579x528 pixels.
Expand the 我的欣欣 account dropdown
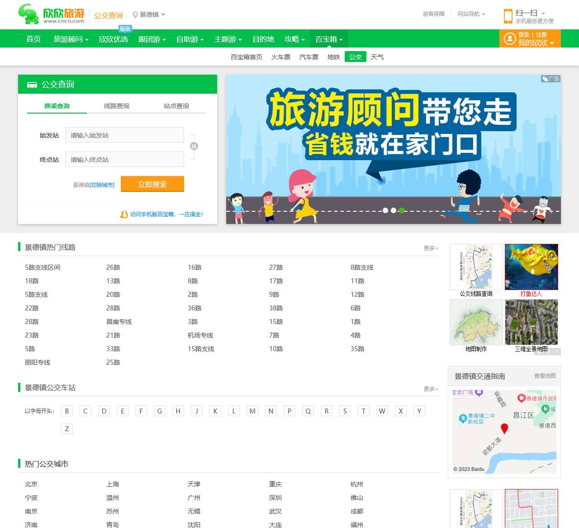coord(536,43)
